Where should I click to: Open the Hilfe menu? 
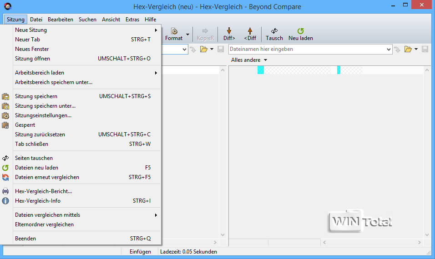(x=150, y=20)
